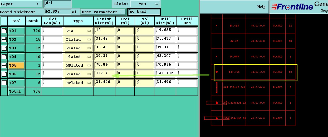The image size is (328, 137).
Task: Select highlighted tool button T05
Action: click(x=16, y=65)
